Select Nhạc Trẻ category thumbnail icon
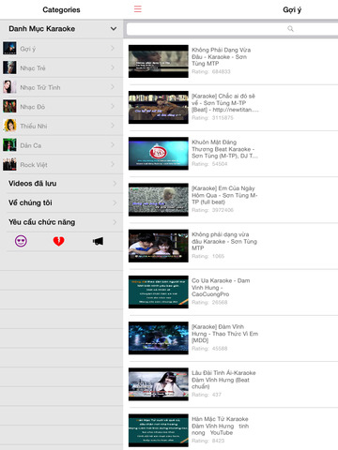Viewport: 338px width, 450px height. pyautogui.click(x=9, y=67)
